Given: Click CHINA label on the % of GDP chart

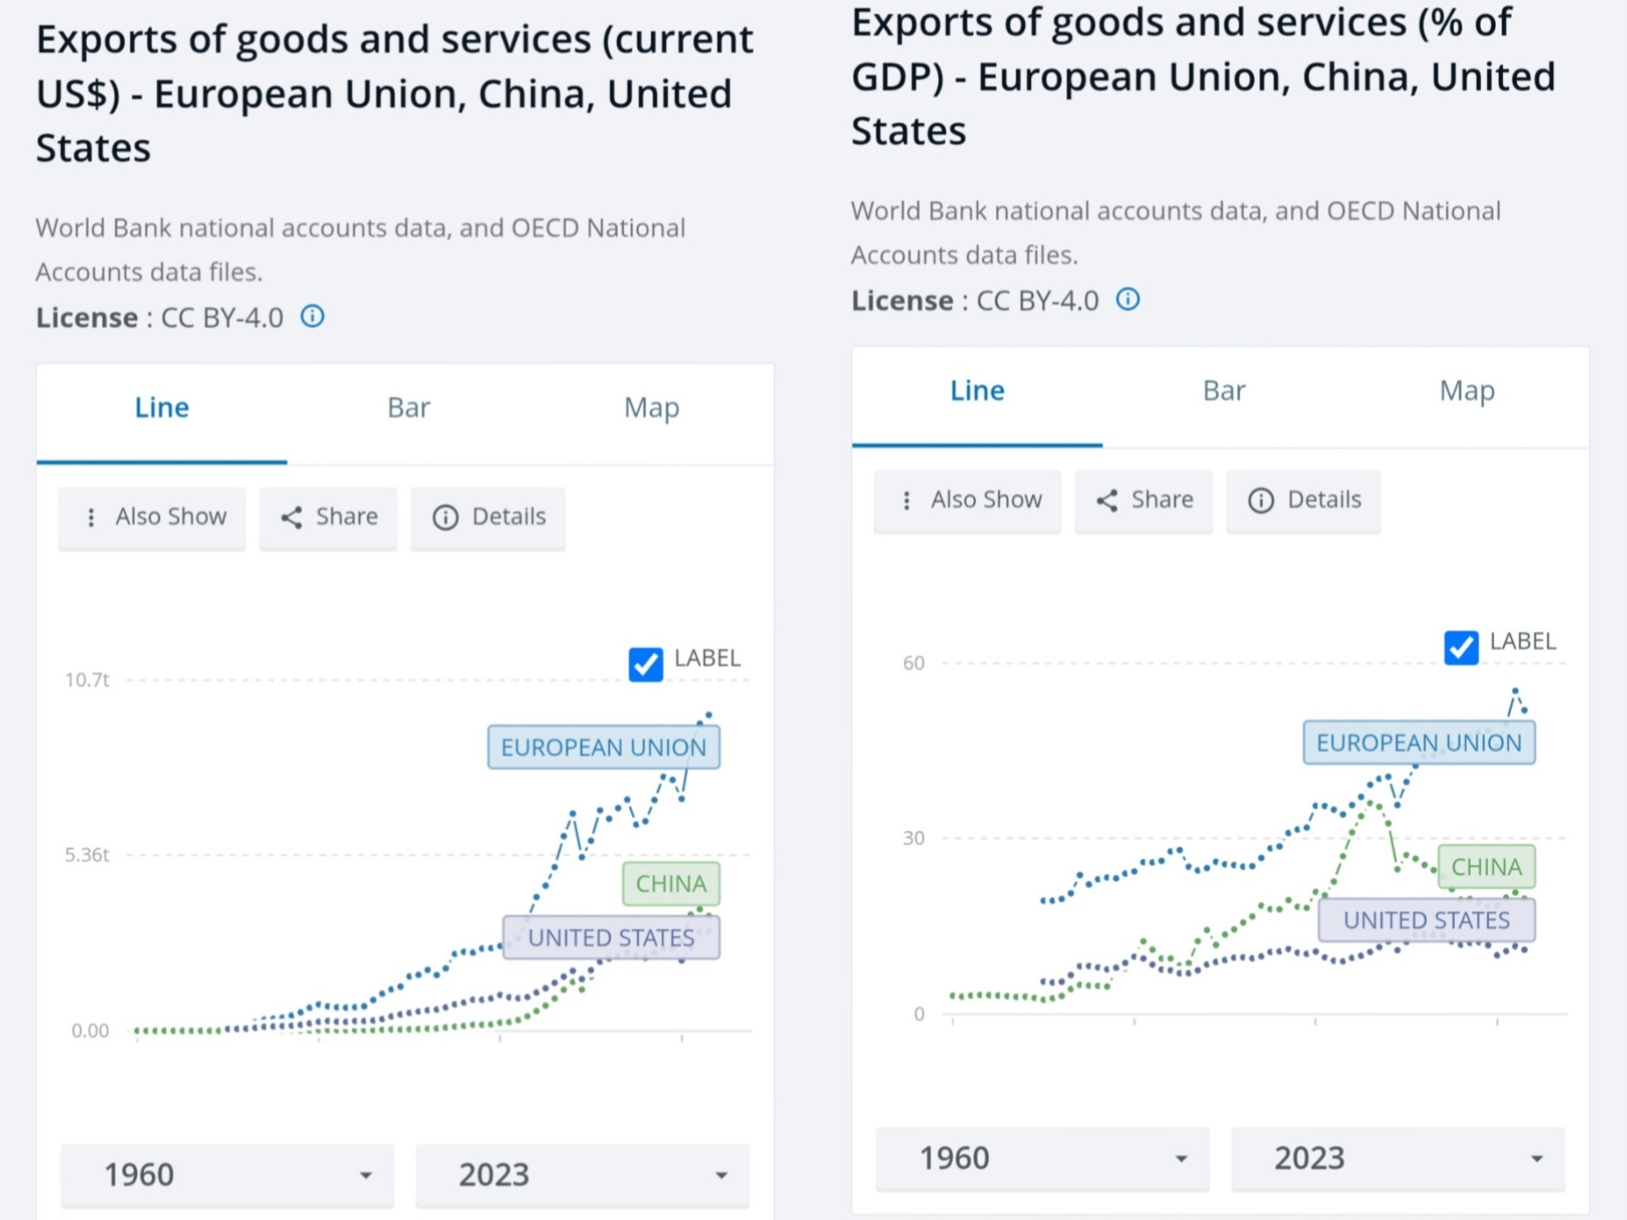Looking at the screenshot, I should tap(1486, 866).
